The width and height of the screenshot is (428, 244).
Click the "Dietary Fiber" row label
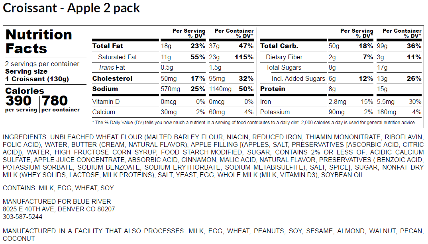click(284, 57)
